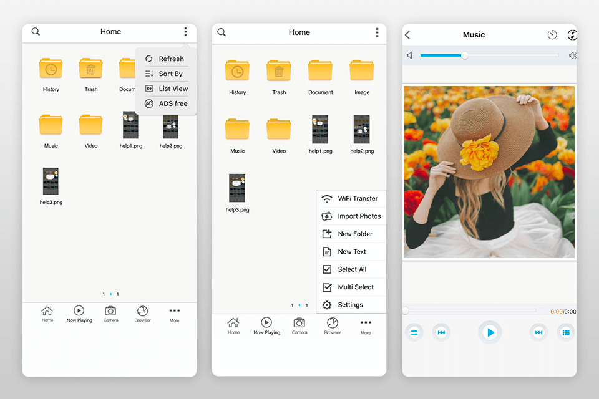Image resolution: width=599 pixels, height=399 pixels.
Task: Toggle the shuffle playback mode
Action: coord(414,332)
